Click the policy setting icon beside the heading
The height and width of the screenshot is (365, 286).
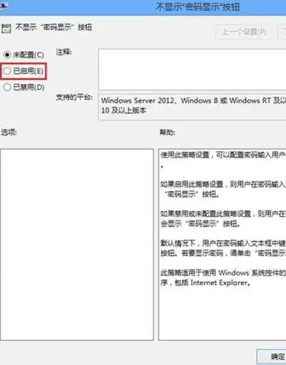6,29
